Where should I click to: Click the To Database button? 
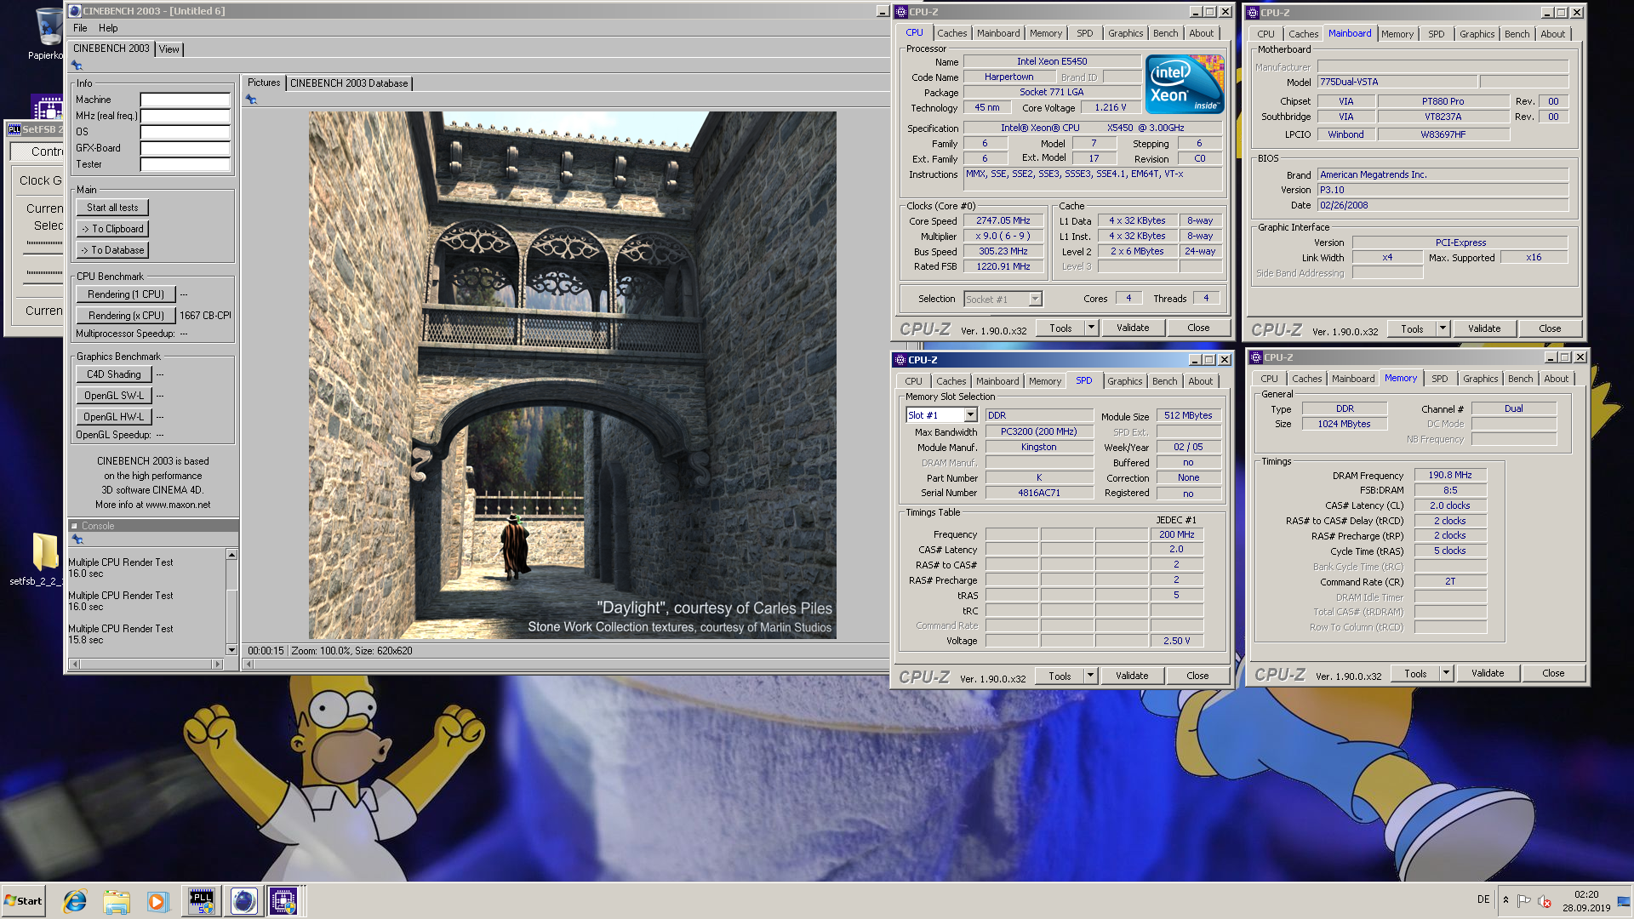pyautogui.click(x=112, y=250)
